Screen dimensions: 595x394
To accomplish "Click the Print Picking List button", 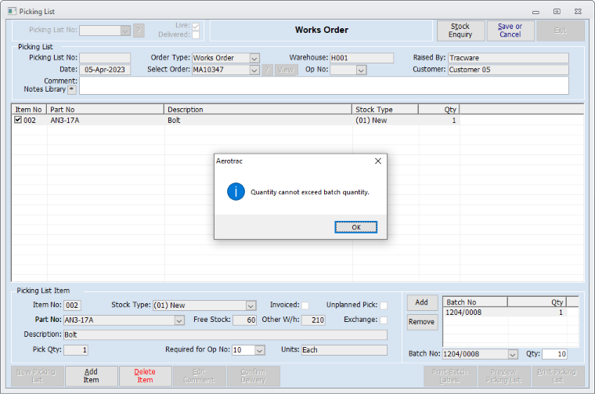I will [557, 376].
